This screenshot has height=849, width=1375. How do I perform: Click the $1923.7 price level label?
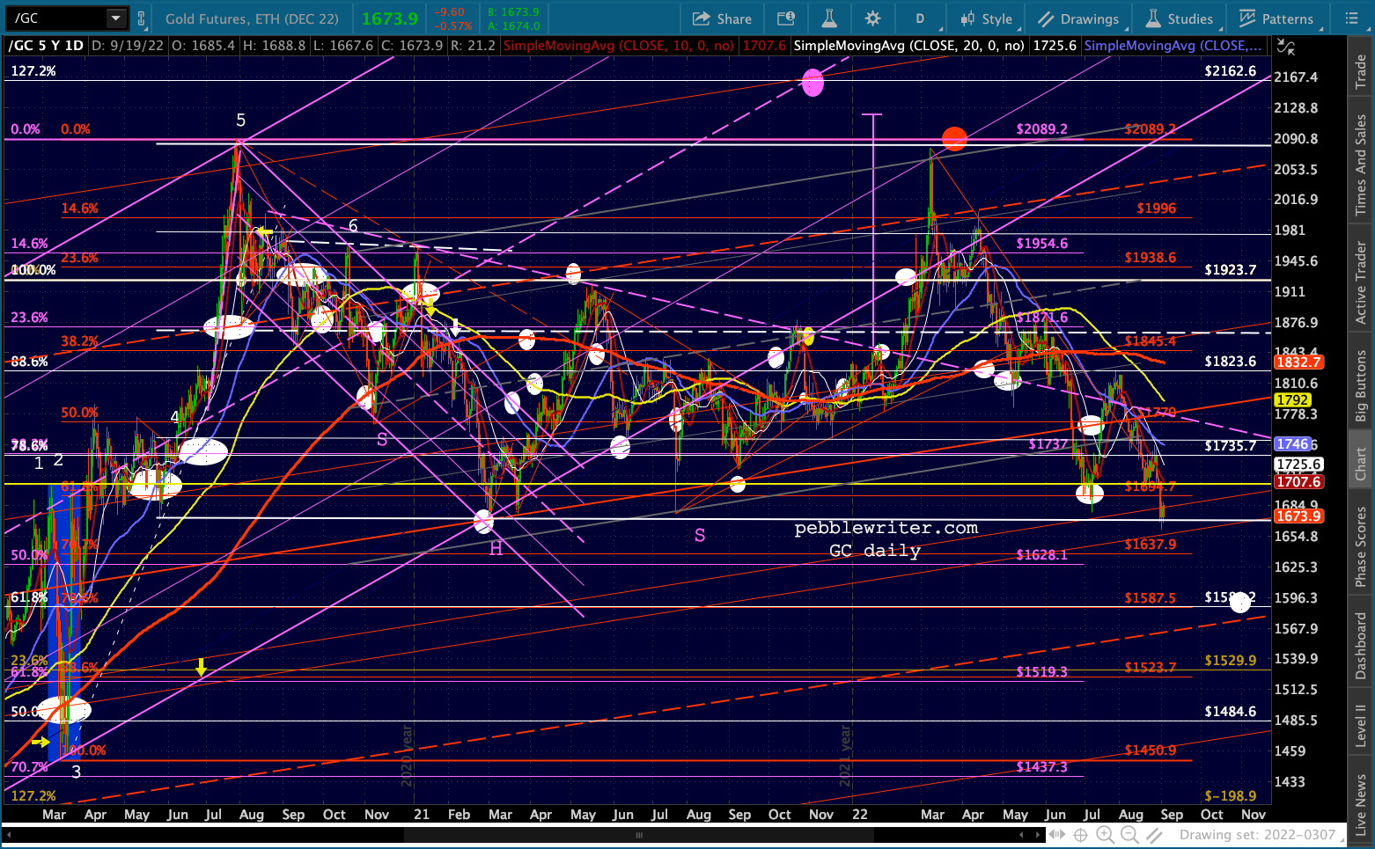click(x=1230, y=270)
